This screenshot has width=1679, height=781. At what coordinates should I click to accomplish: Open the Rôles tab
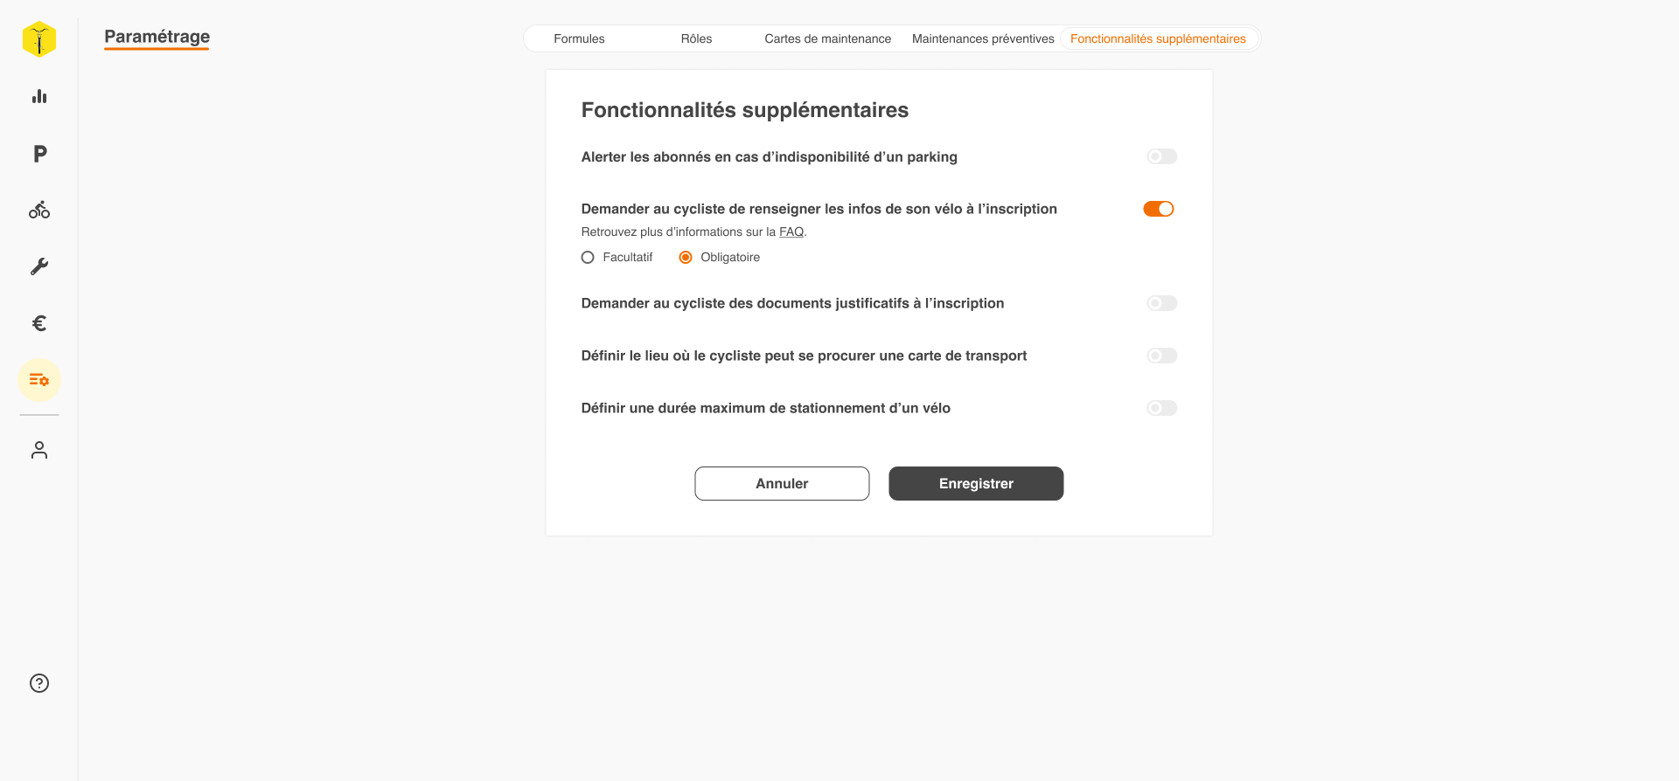pos(696,38)
